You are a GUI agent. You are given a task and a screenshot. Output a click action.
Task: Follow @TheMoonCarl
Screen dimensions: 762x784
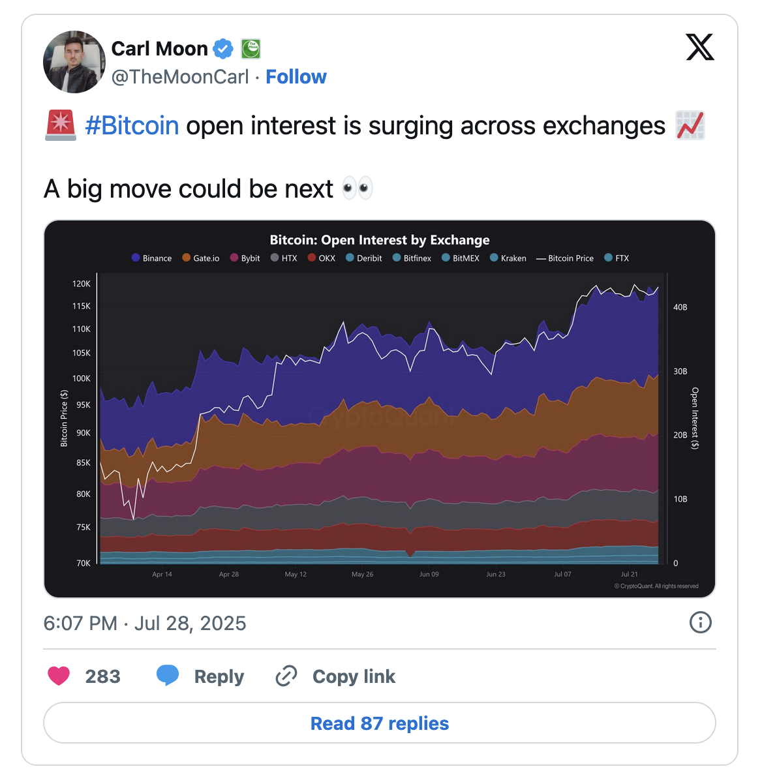click(x=296, y=77)
